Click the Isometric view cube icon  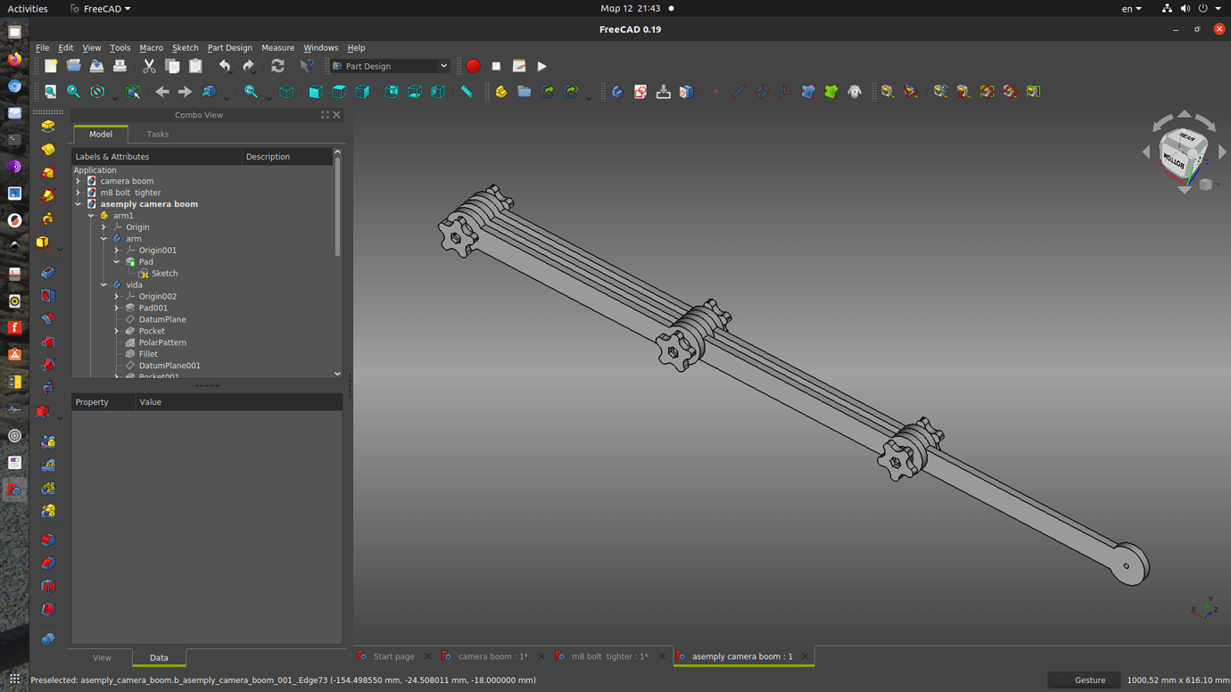[x=286, y=91]
